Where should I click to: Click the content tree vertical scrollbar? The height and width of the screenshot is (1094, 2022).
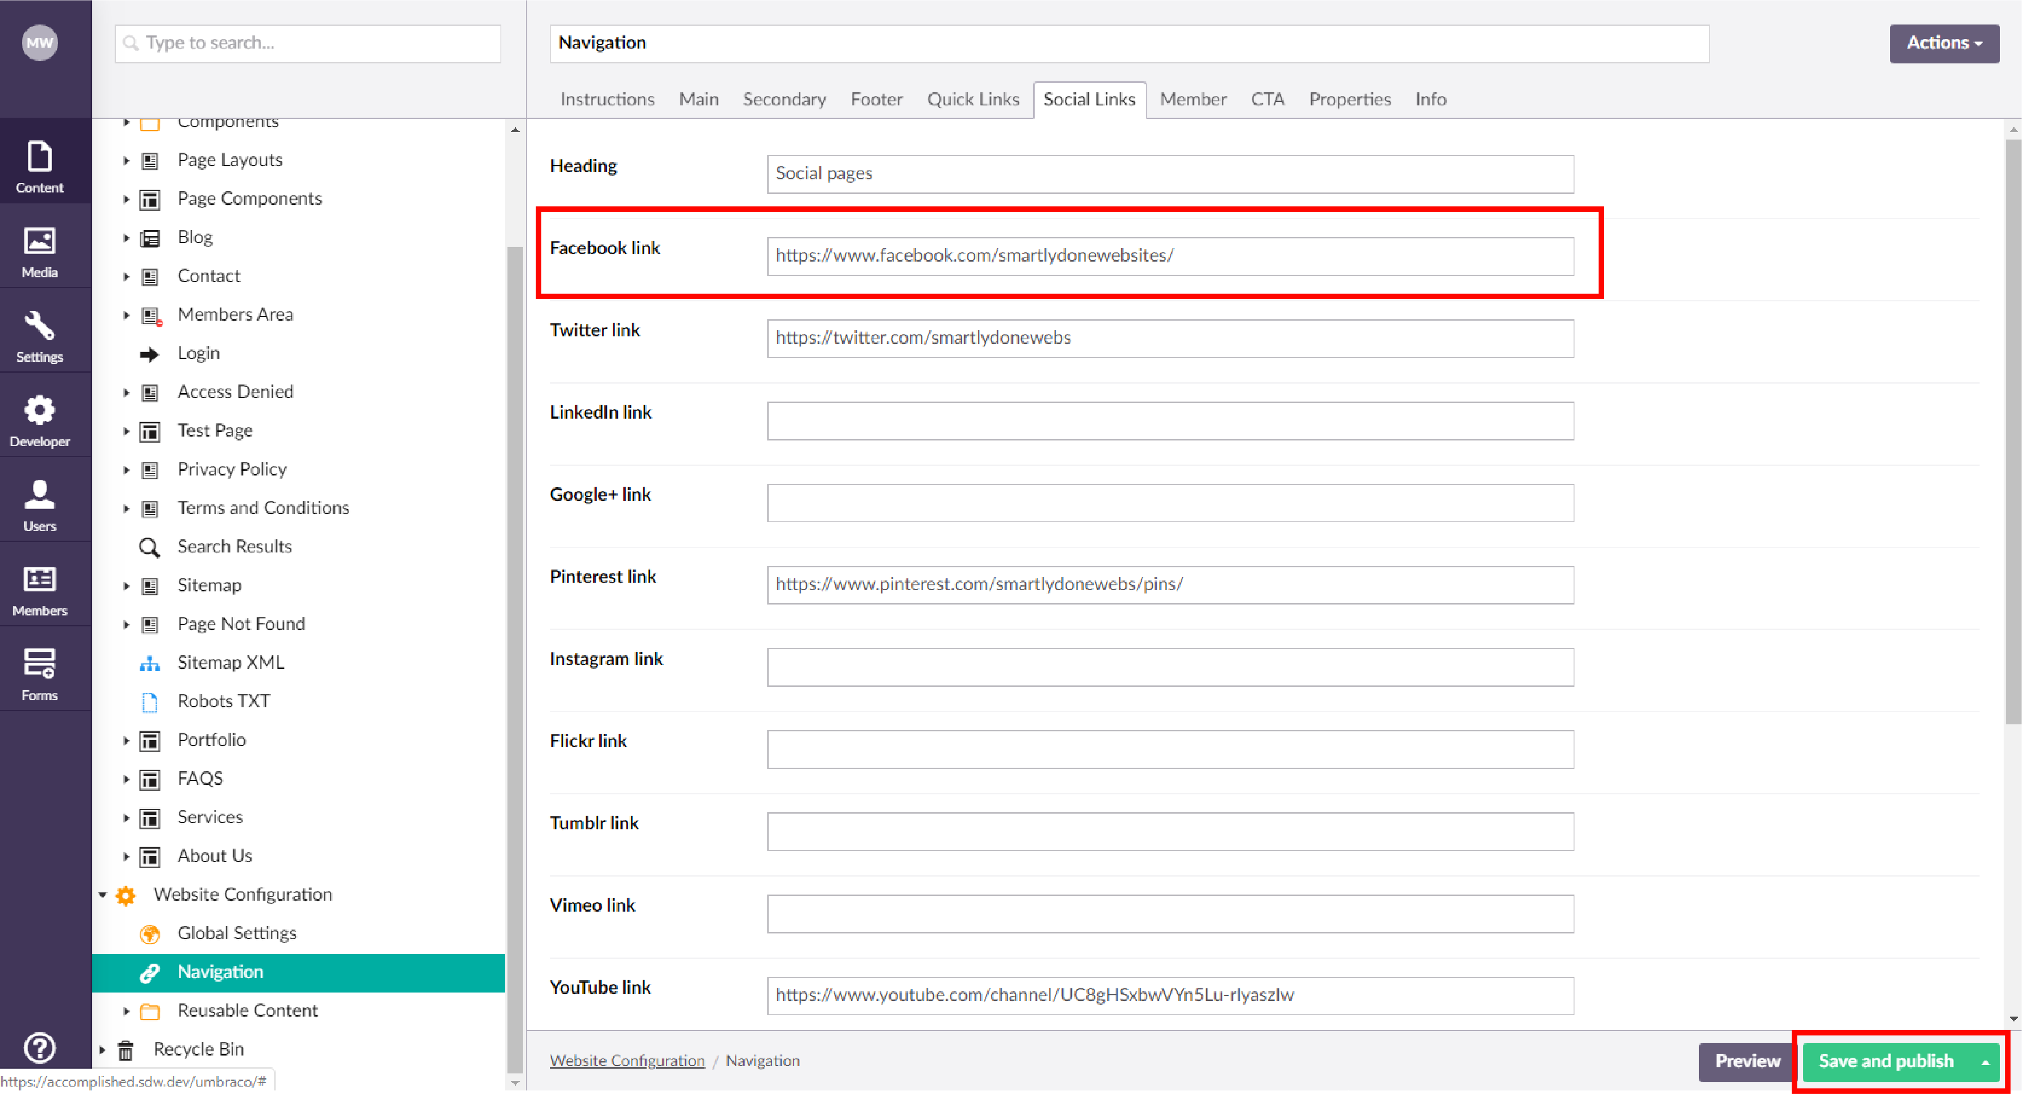tap(515, 659)
